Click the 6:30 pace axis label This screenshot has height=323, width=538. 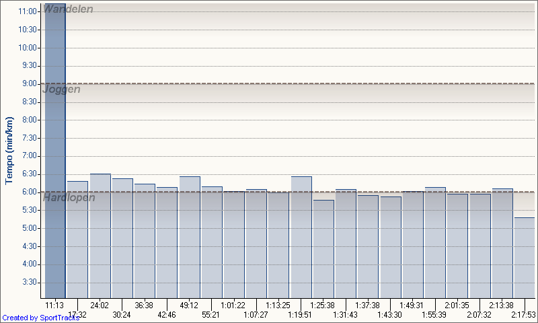point(30,174)
